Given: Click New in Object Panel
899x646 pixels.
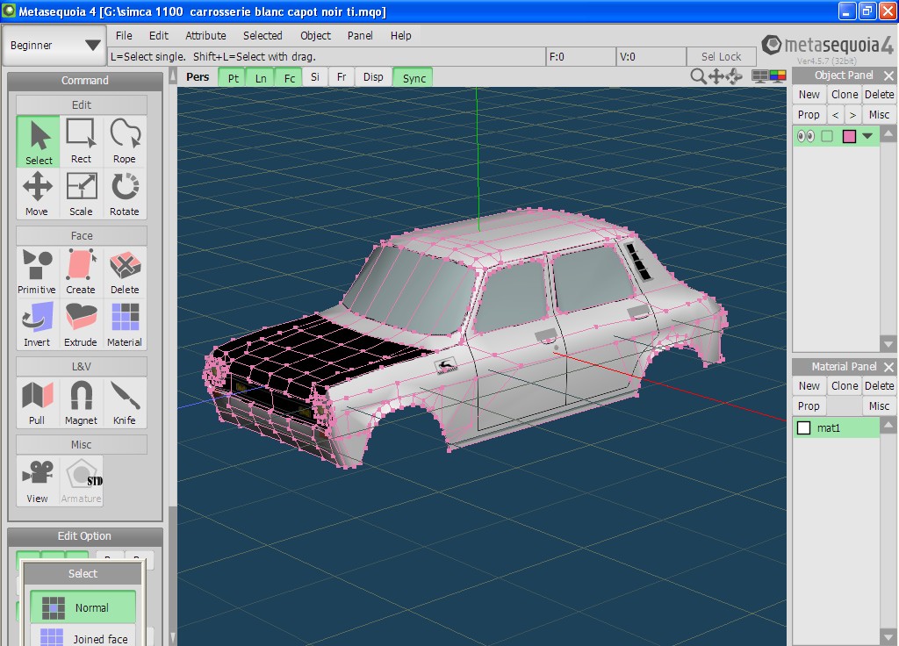Looking at the screenshot, I should click(x=809, y=95).
